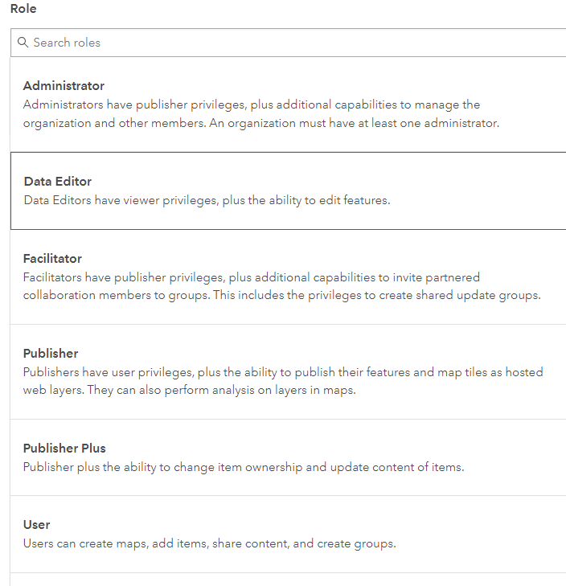Choose the Data Editor role option

click(x=58, y=182)
